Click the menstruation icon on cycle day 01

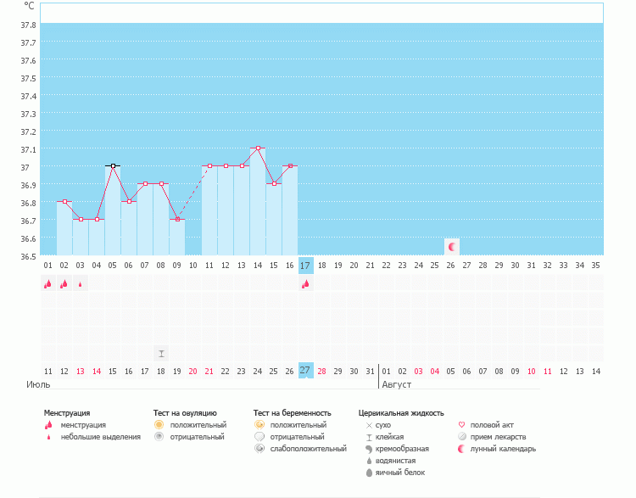coord(47,284)
